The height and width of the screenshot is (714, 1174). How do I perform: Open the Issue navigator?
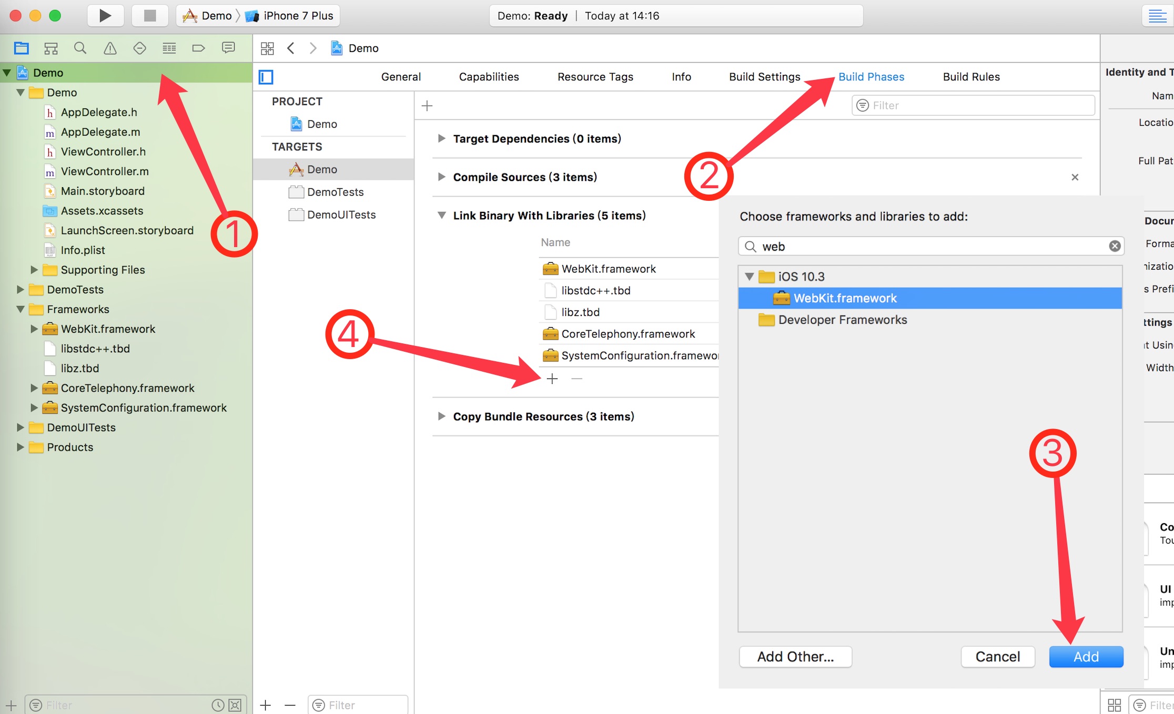pos(110,48)
